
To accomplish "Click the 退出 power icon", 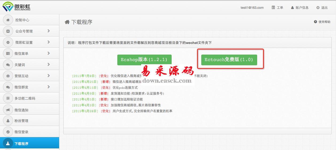I will click(318, 7).
